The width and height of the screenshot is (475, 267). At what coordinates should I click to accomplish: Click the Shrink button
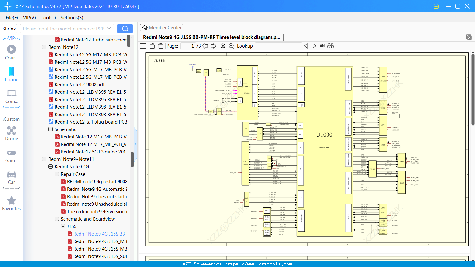(9, 28)
